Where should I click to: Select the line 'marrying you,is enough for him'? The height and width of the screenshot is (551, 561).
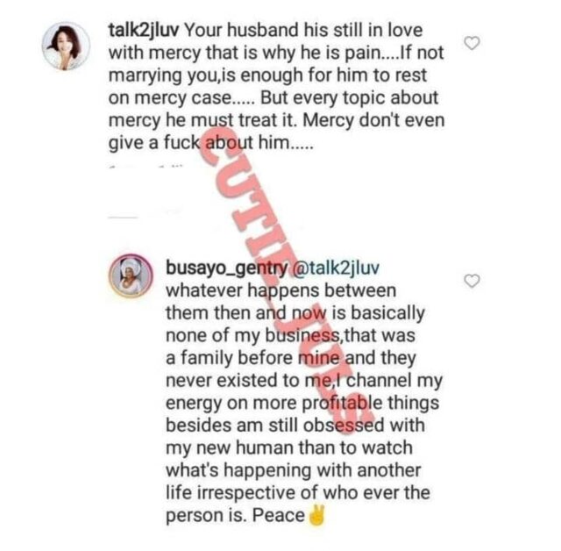point(238,76)
